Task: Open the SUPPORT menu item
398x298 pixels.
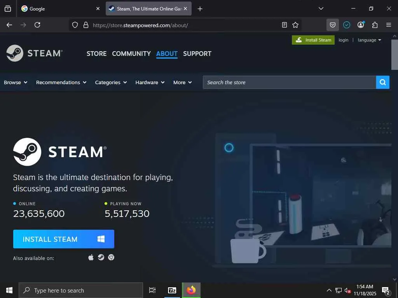Action: tap(197, 54)
